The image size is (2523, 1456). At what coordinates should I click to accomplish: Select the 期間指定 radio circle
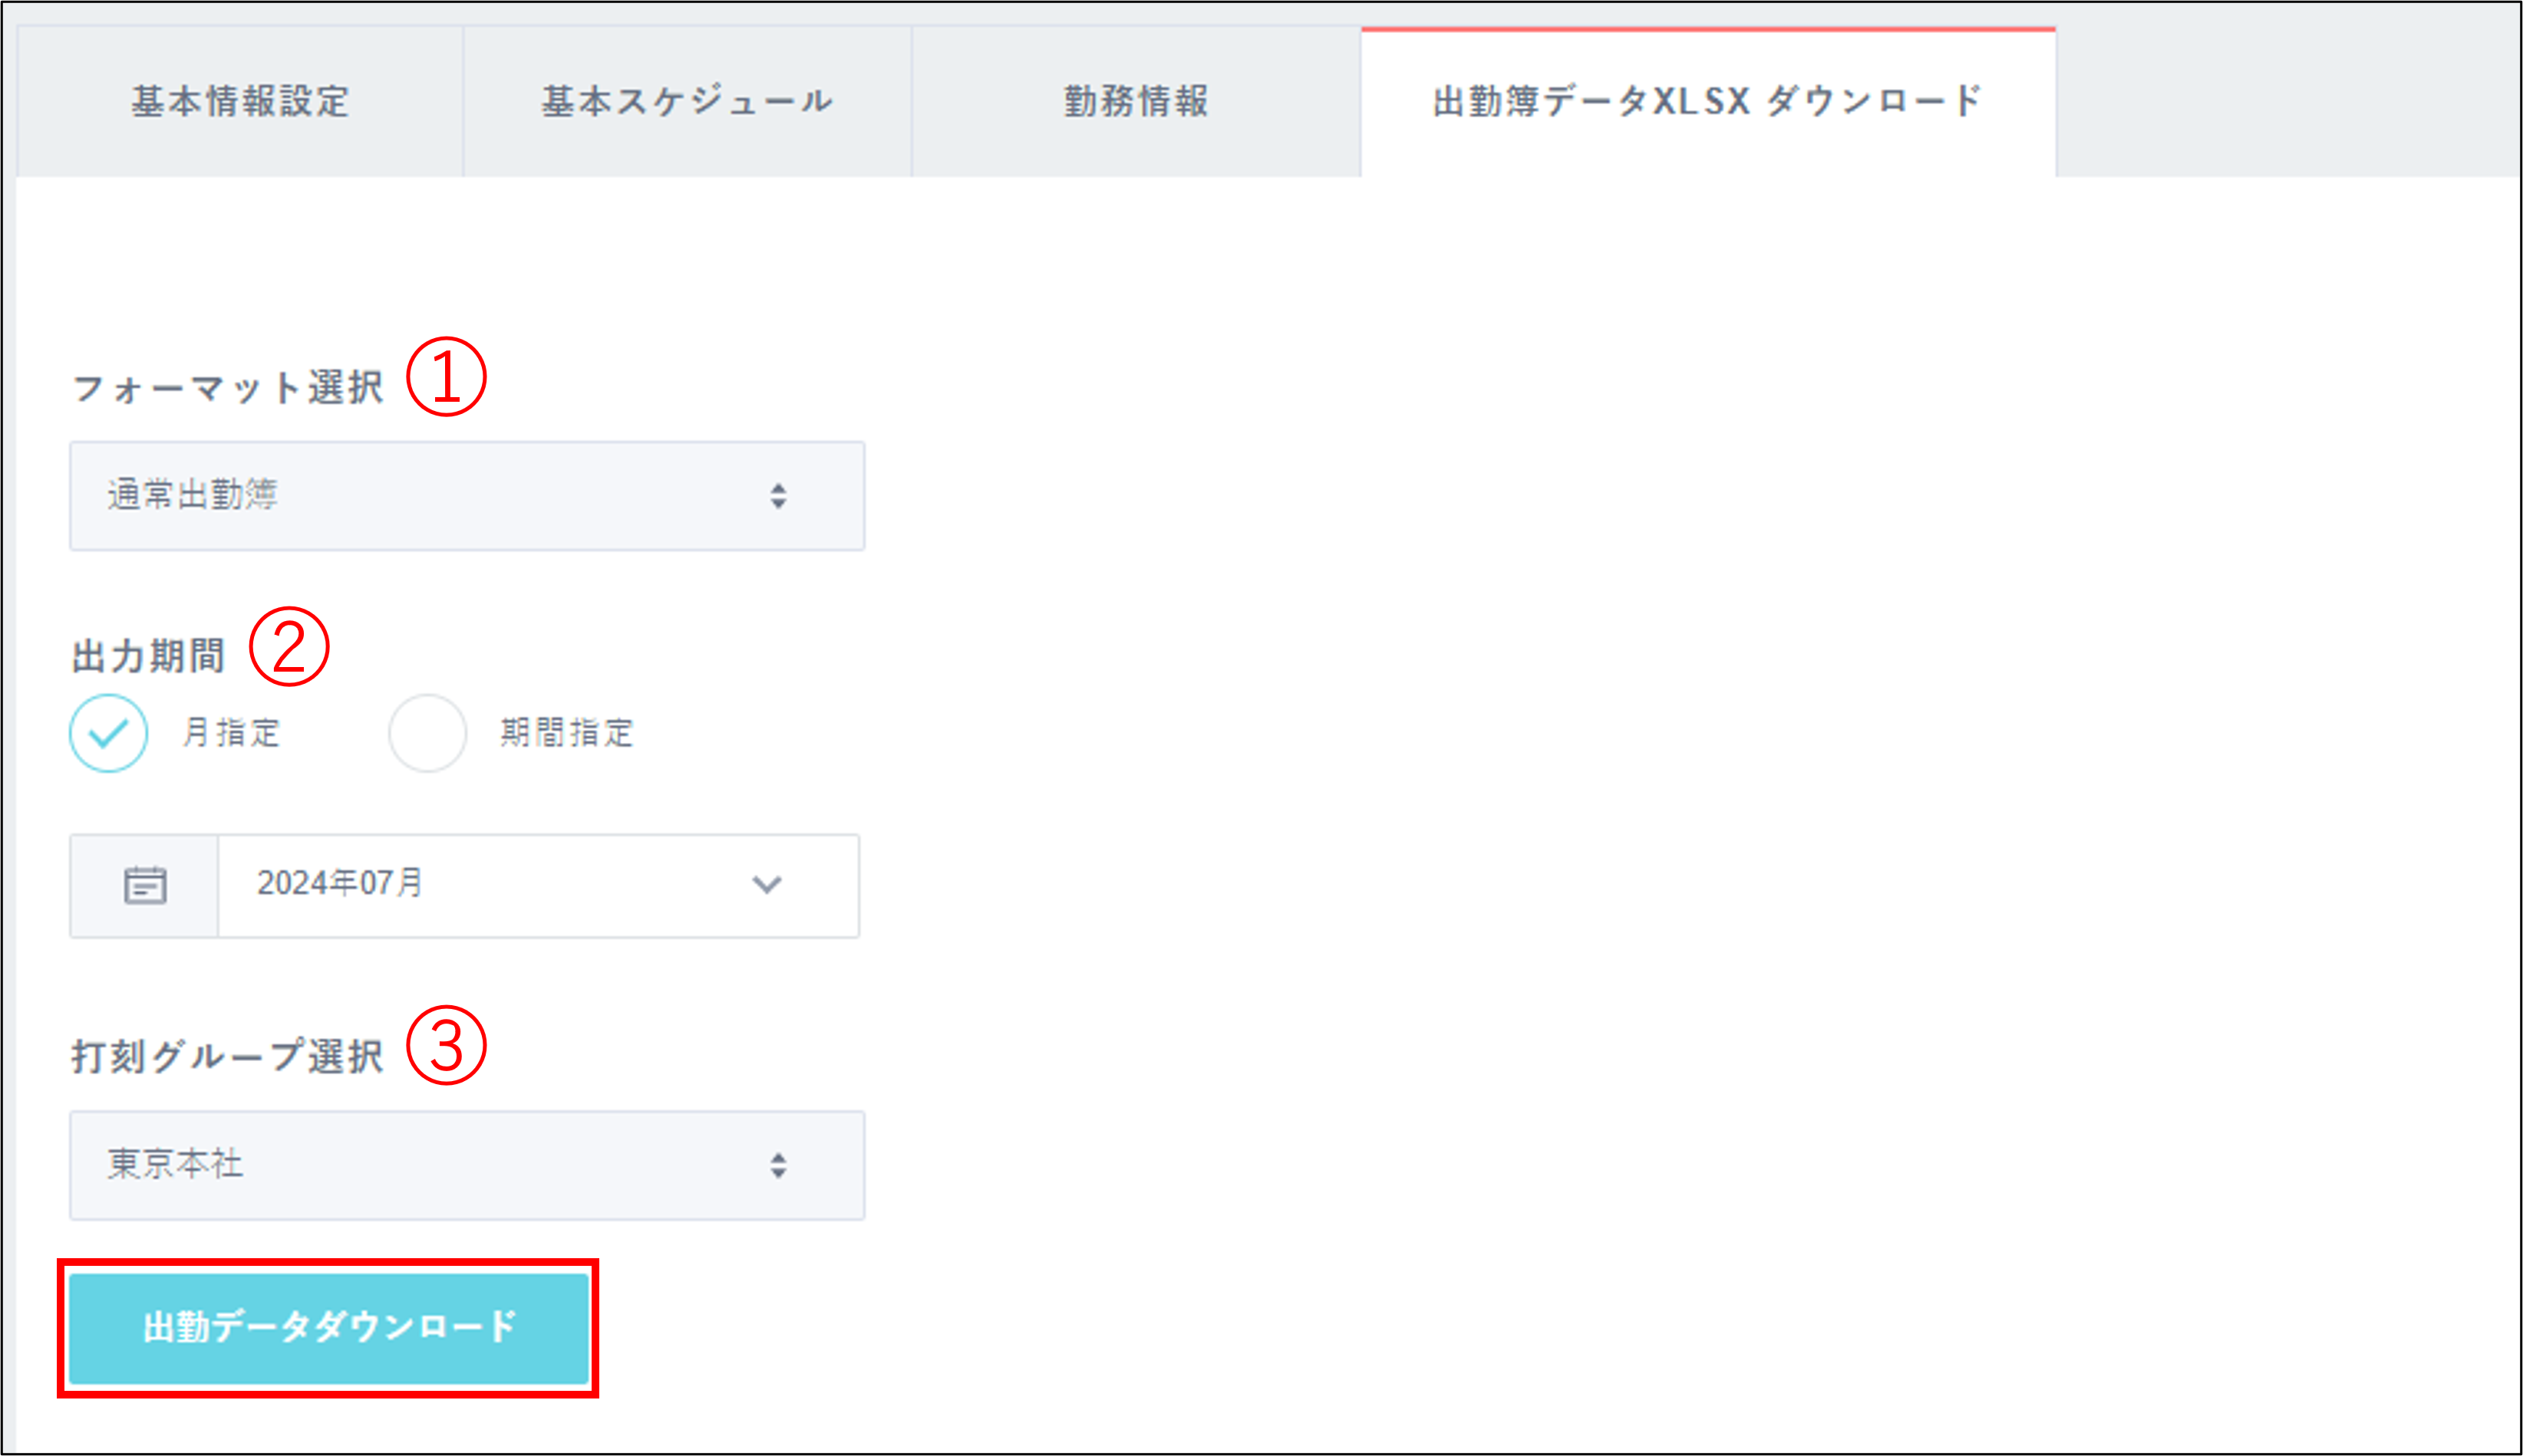[427, 733]
